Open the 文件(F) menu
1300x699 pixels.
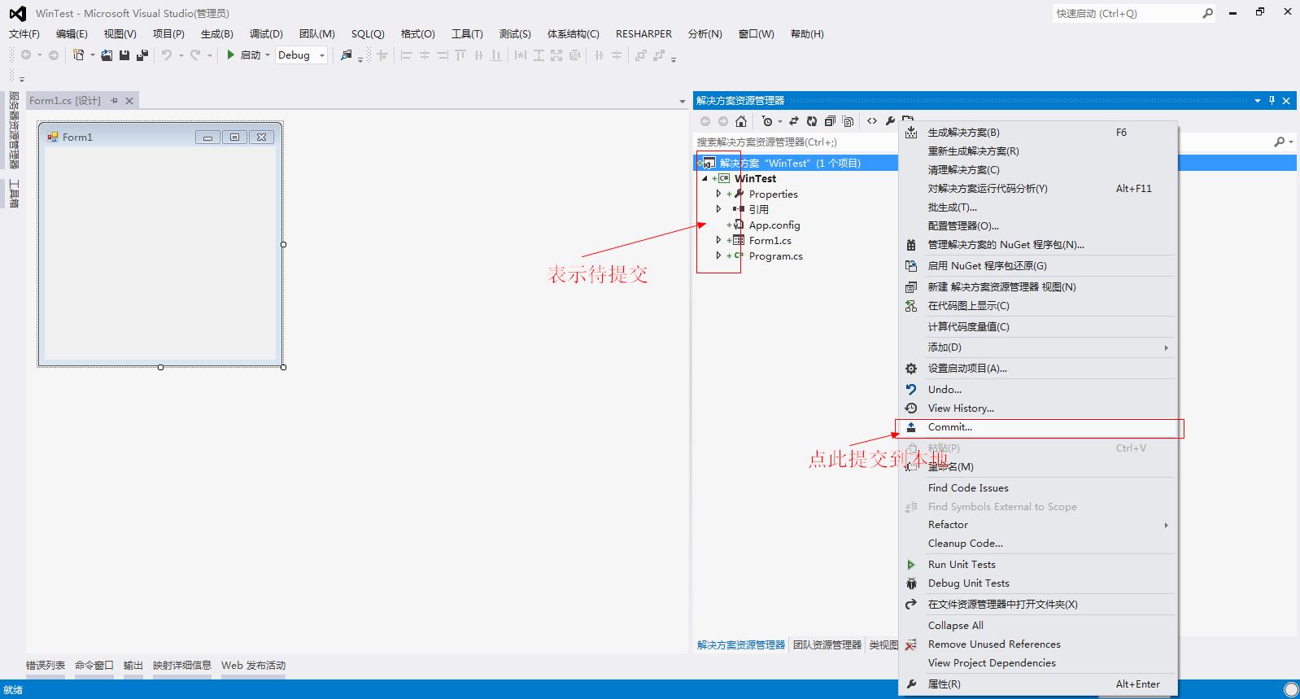click(x=24, y=33)
